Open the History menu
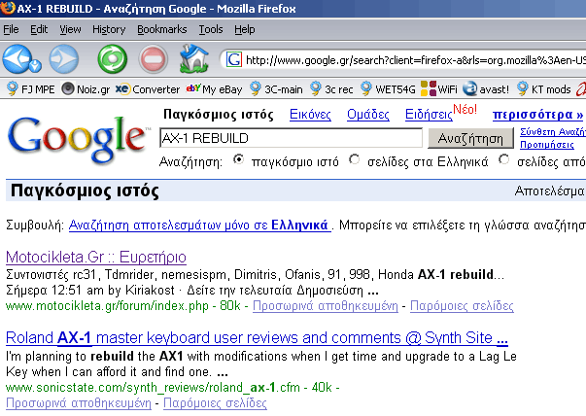 coord(109,30)
